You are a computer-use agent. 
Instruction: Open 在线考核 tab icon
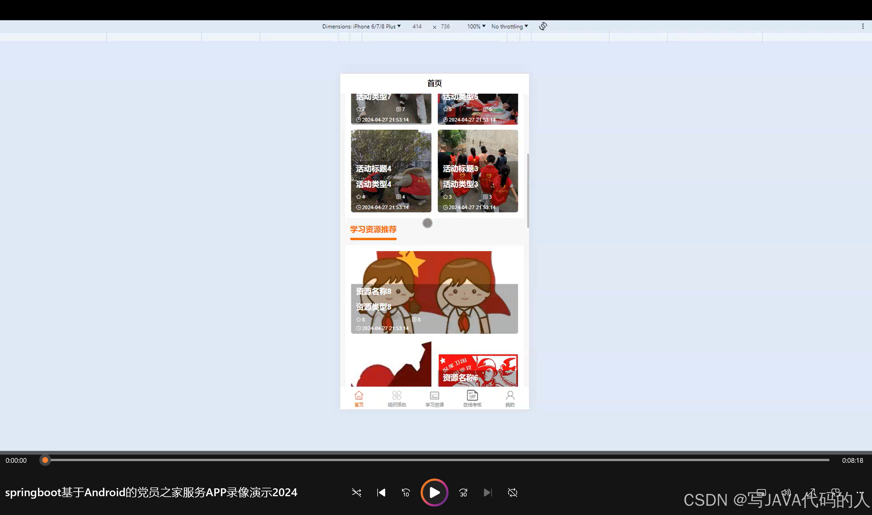[472, 398]
